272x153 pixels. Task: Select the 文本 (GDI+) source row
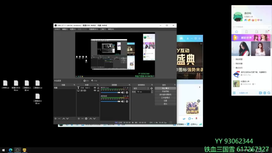click(88, 88)
